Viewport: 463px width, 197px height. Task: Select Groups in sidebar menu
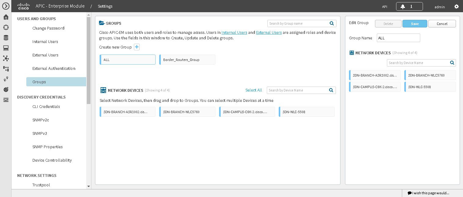[x=56, y=82]
